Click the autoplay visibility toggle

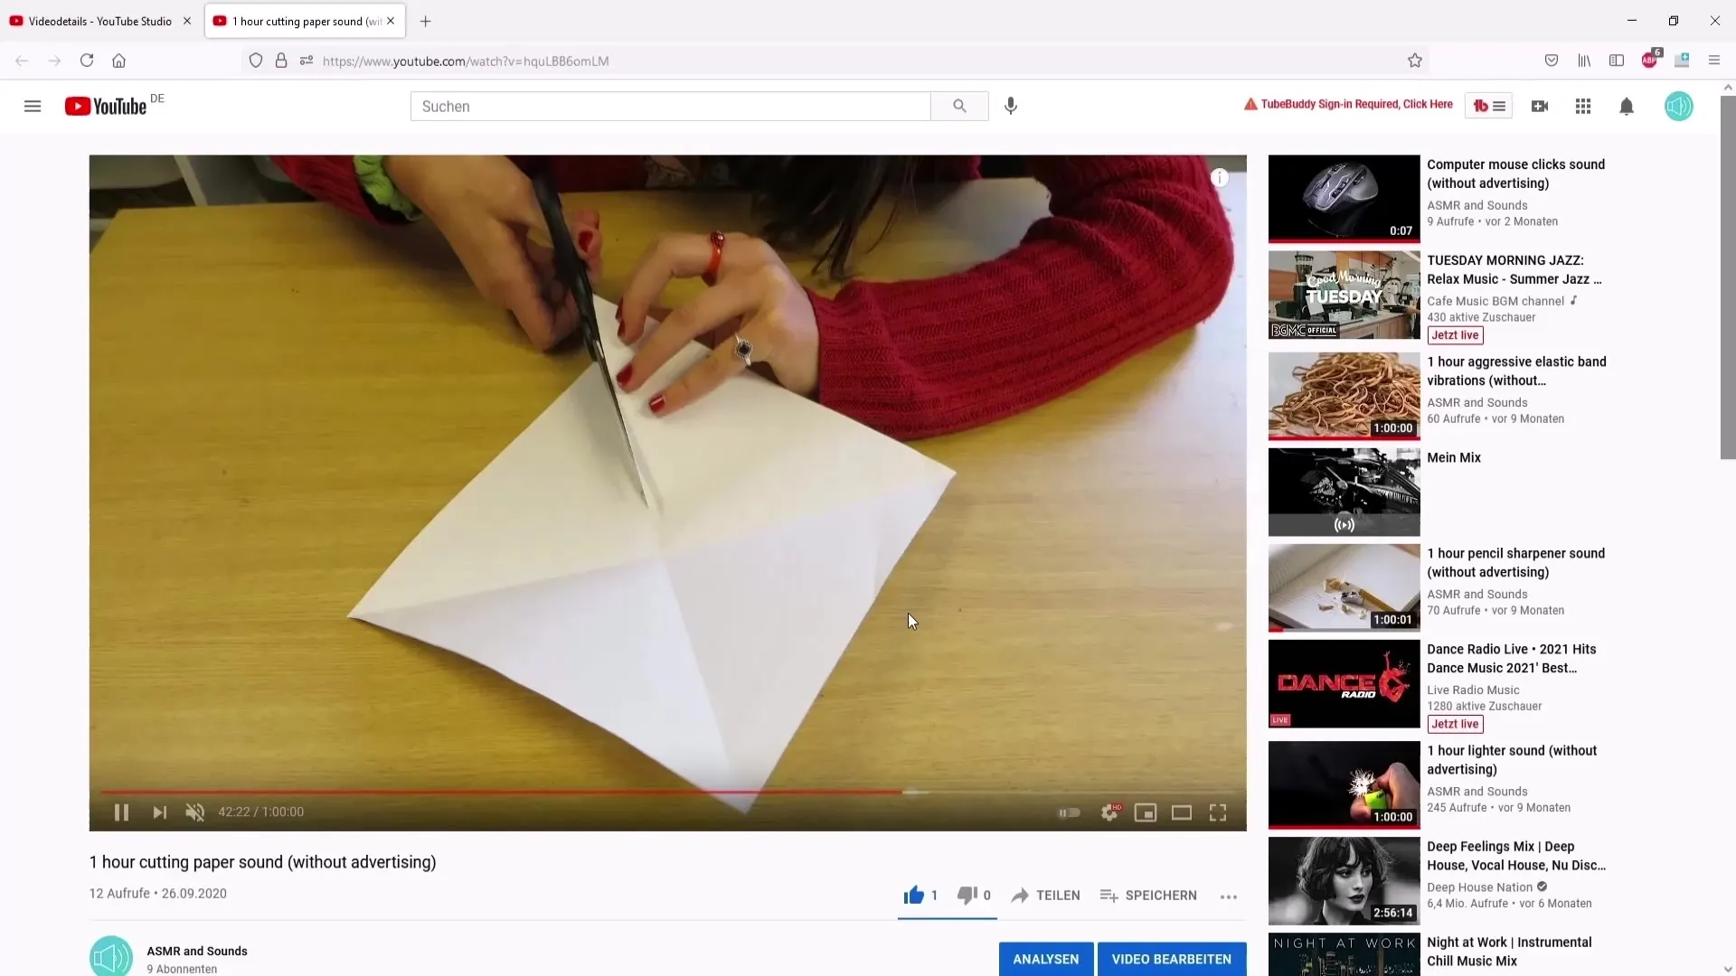pyautogui.click(x=1069, y=812)
